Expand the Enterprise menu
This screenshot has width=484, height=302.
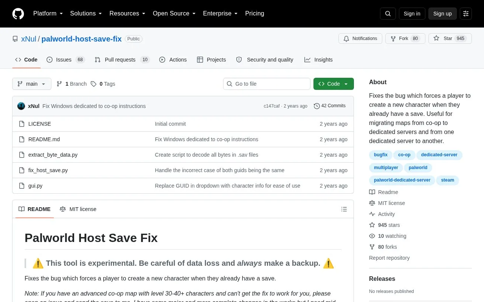220,14
